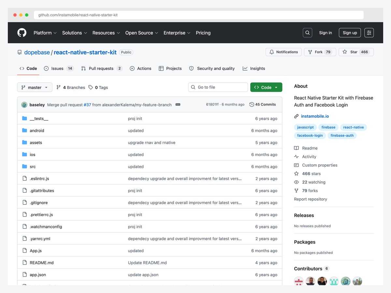Click the .watchmanconfig file icon
The height and width of the screenshot is (293, 391).
[24, 227]
